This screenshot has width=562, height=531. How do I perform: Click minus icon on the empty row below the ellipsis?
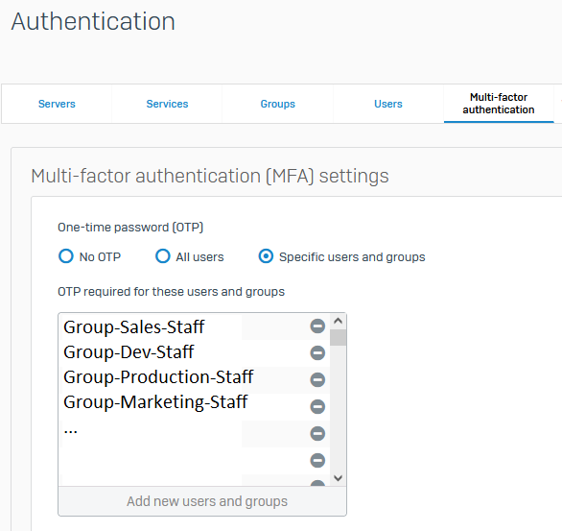[x=317, y=460]
